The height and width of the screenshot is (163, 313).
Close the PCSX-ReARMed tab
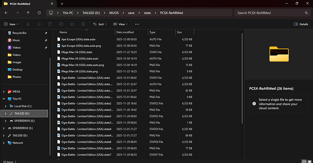point(52,4)
